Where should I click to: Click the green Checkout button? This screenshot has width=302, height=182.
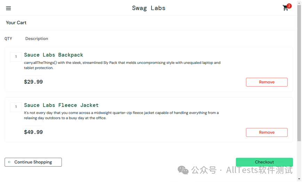pos(264,162)
